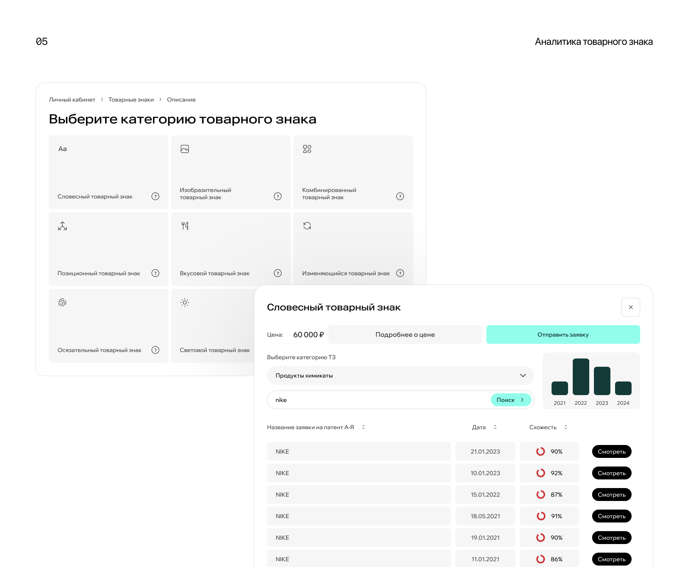This screenshot has height=567, width=689.
Task: Click the refresh-arrows changing trademark icon
Action: 307,226
